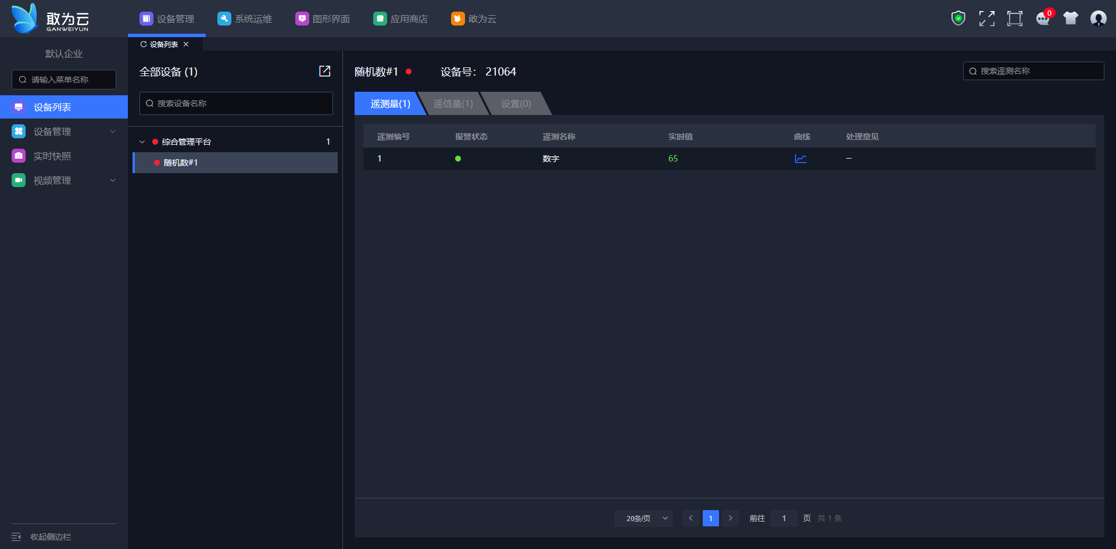1116x549 pixels.
Task: Open 实时快照 in the sidebar
Action: (64, 156)
